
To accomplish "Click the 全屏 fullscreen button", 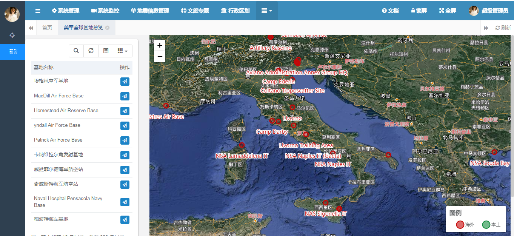I will [448, 11].
